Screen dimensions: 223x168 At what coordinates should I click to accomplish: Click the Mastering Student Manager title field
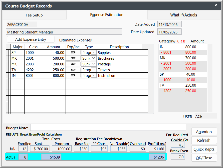coord(64,31)
